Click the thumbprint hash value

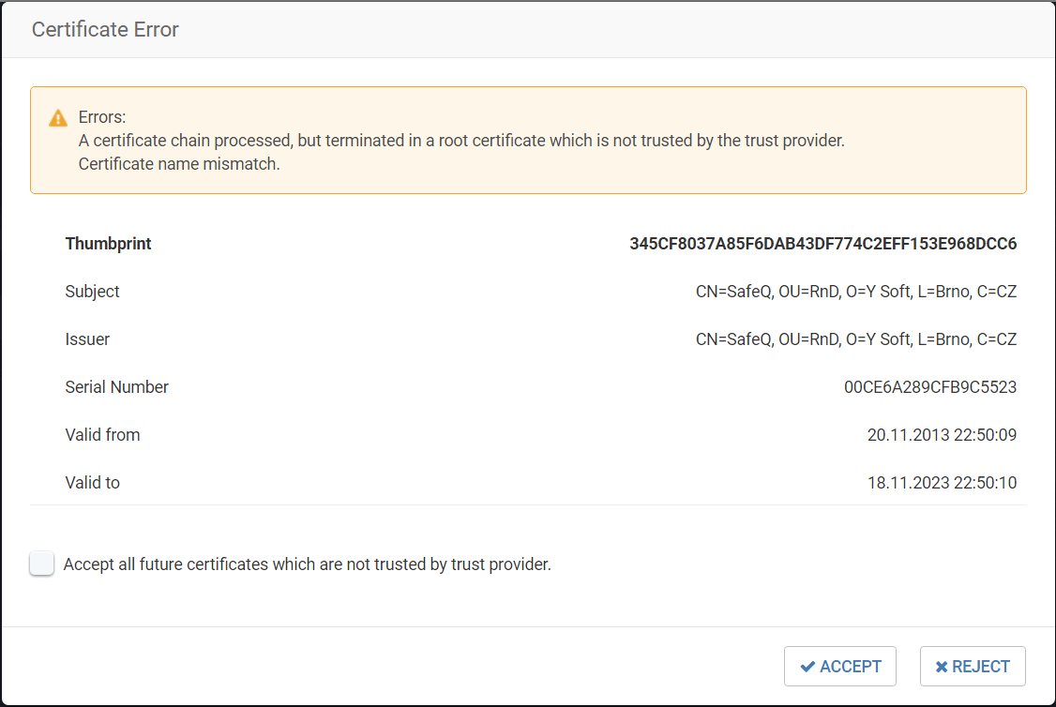[x=822, y=244]
